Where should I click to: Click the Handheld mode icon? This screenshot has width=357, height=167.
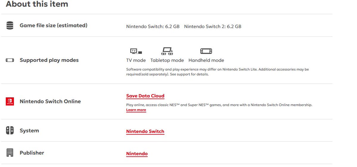[x=206, y=51]
